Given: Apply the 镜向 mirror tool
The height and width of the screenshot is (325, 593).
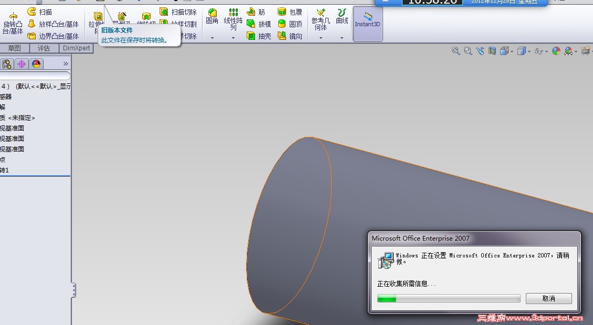Looking at the screenshot, I should pyautogui.click(x=290, y=36).
